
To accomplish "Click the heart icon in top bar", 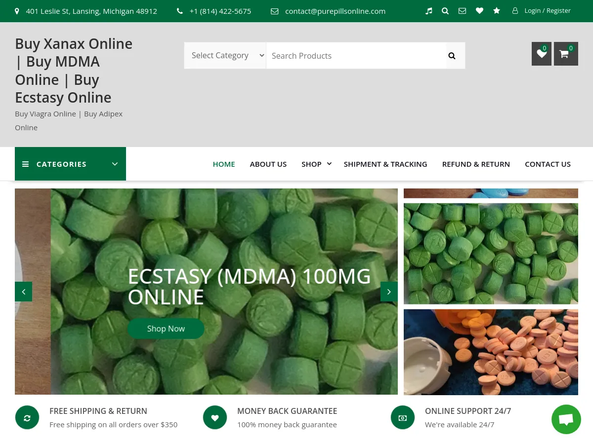I will (479, 11).
